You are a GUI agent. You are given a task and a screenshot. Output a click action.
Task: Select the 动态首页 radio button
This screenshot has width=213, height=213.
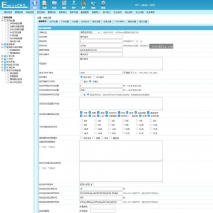click(x=94, y=77)
